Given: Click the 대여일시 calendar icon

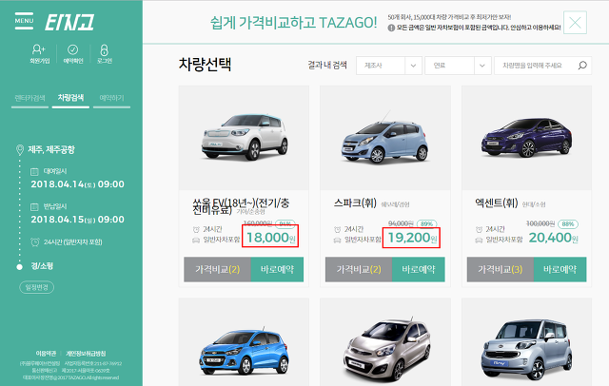Looking at the screenshot, I should (34, 171).
